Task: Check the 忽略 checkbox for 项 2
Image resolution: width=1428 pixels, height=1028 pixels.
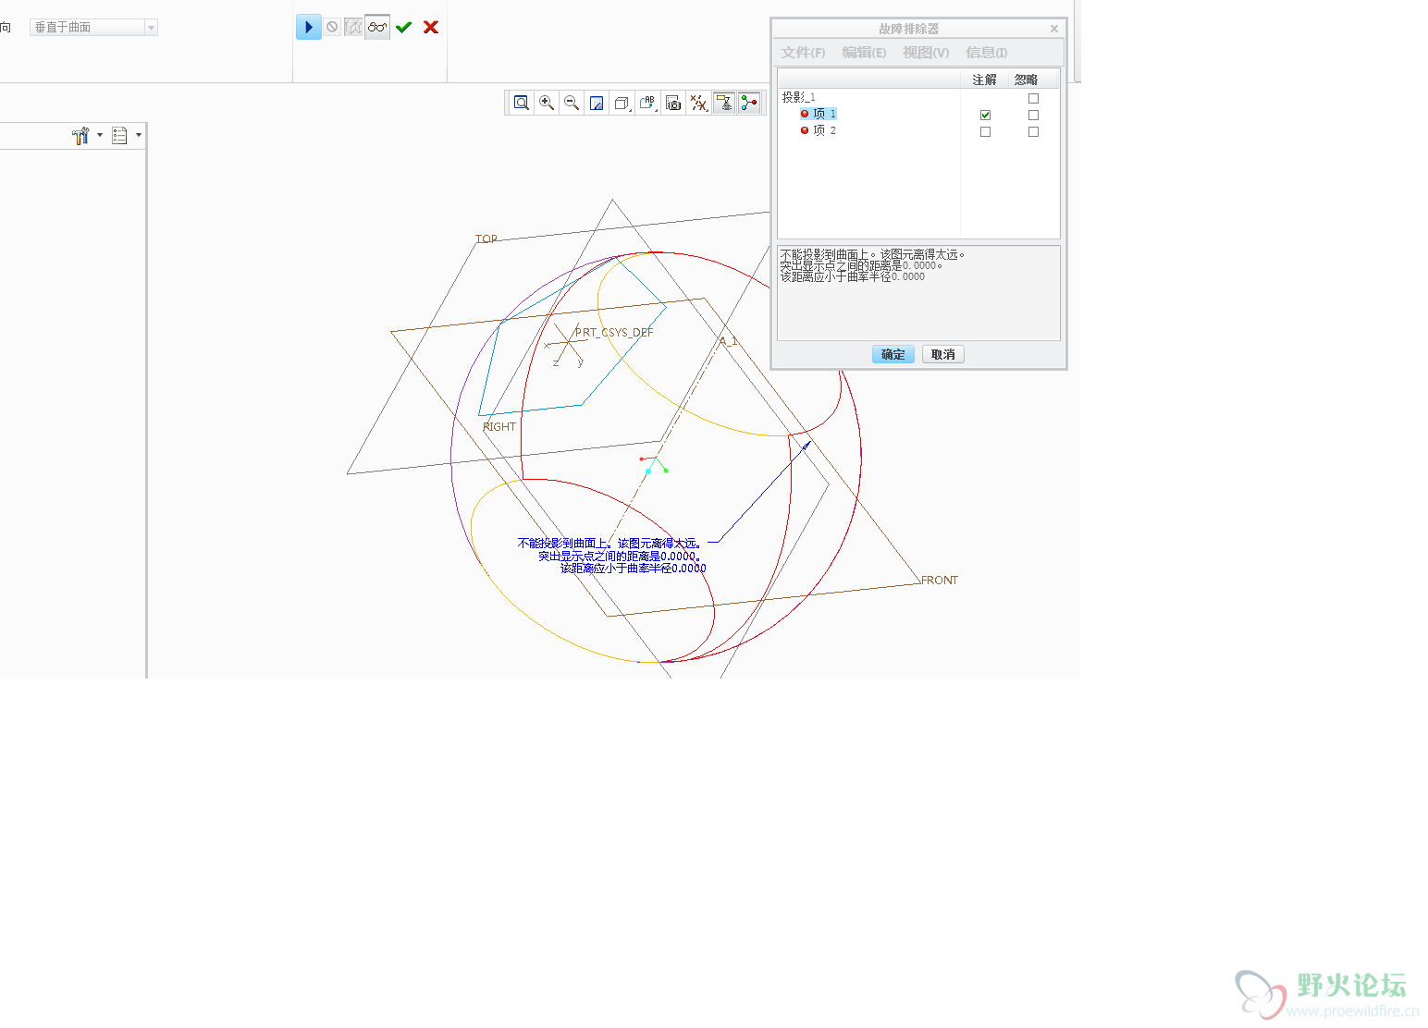Action: pos(1033,131)
